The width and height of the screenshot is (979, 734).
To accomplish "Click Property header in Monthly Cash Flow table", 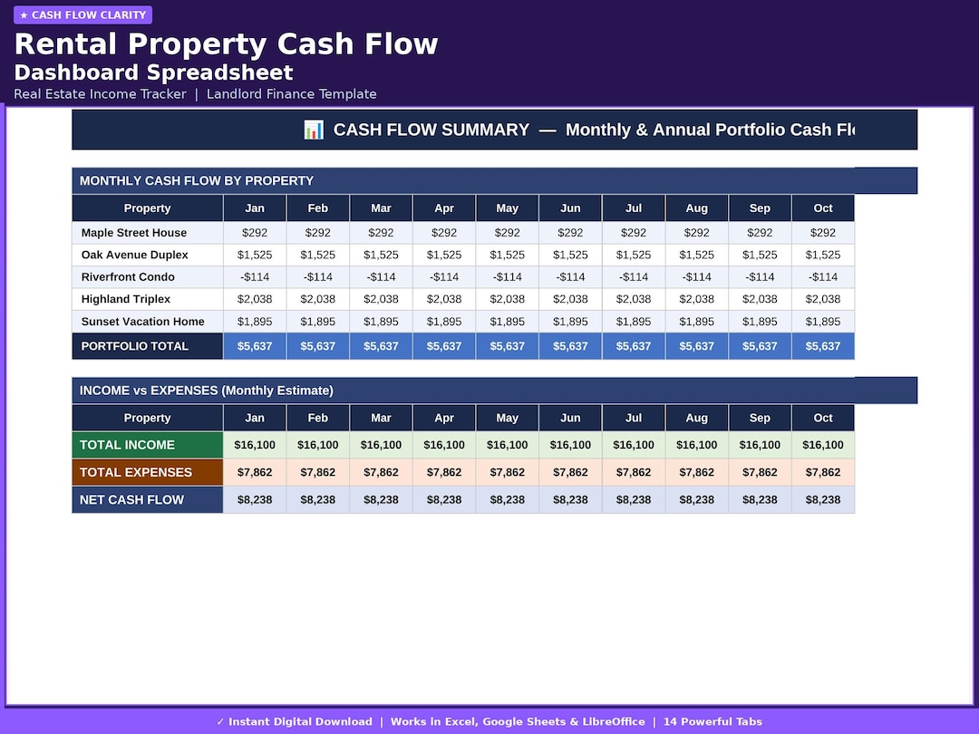I will pos(148,208).
